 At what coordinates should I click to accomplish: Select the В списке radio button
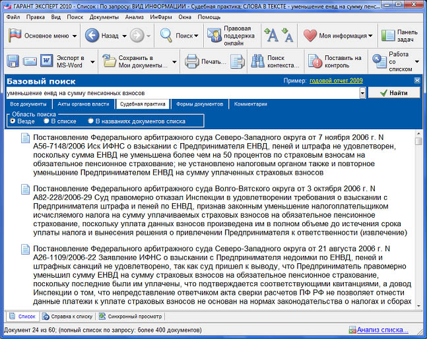pyautogui.click(x=46, y=121)
